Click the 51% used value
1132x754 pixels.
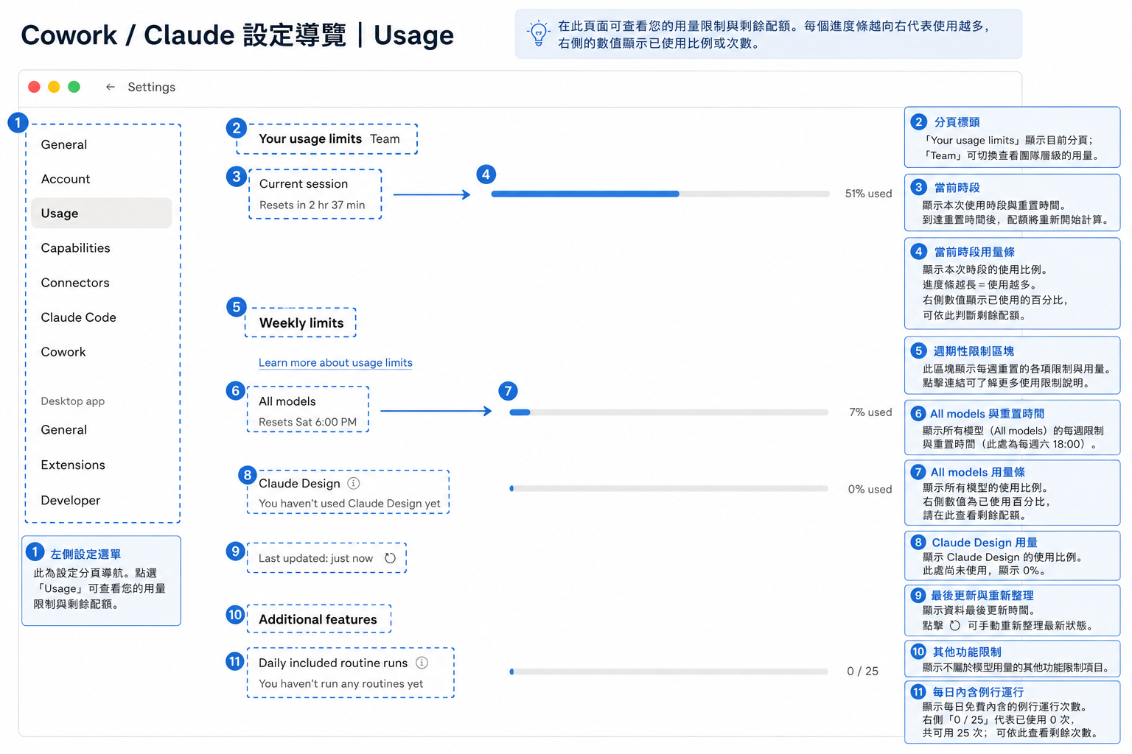[868, 194]
